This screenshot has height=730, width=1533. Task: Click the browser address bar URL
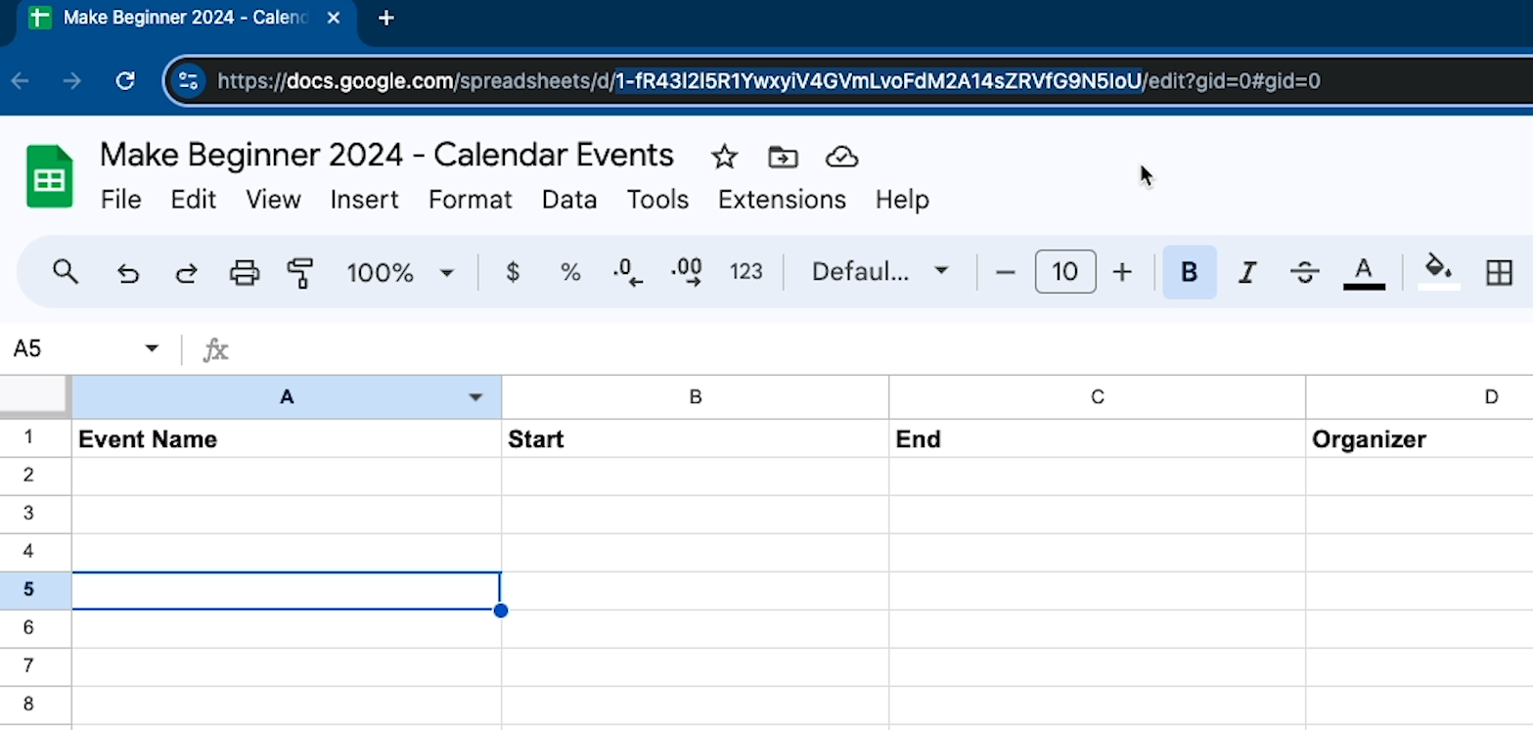768,81
